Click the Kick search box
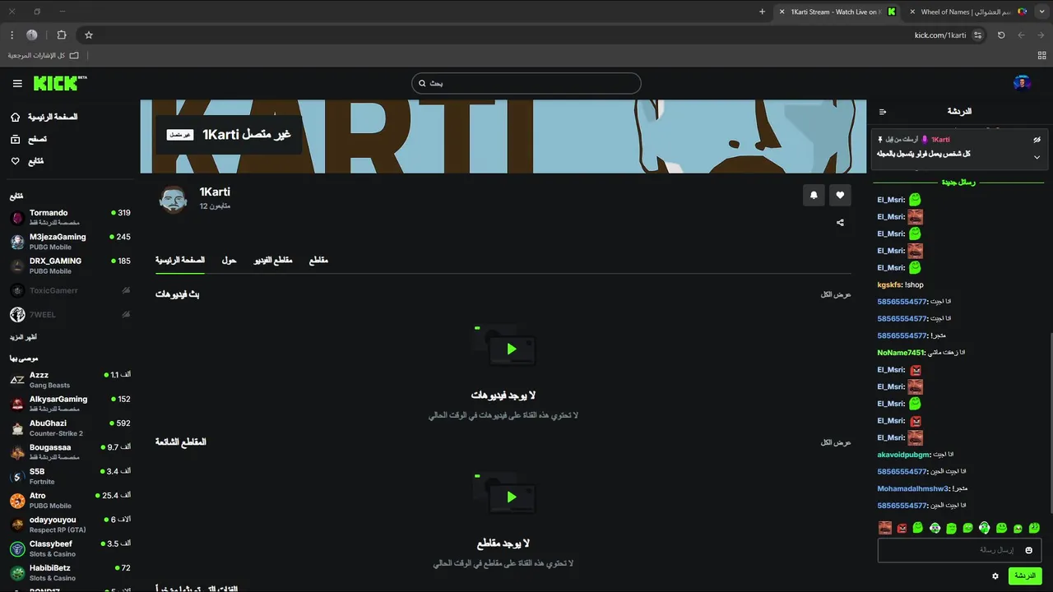Viewport: 1053px width, 592px height. [x=526, y=83]
